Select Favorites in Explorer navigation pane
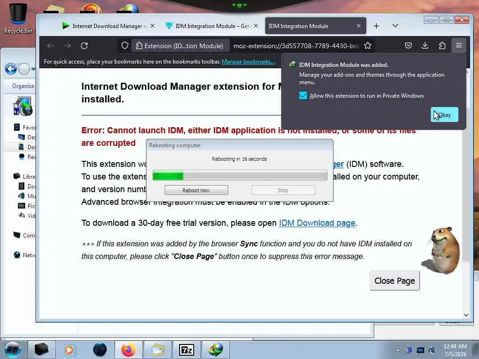Image resolution: width=479 pixels, height=359 pixels. [25, 127]
